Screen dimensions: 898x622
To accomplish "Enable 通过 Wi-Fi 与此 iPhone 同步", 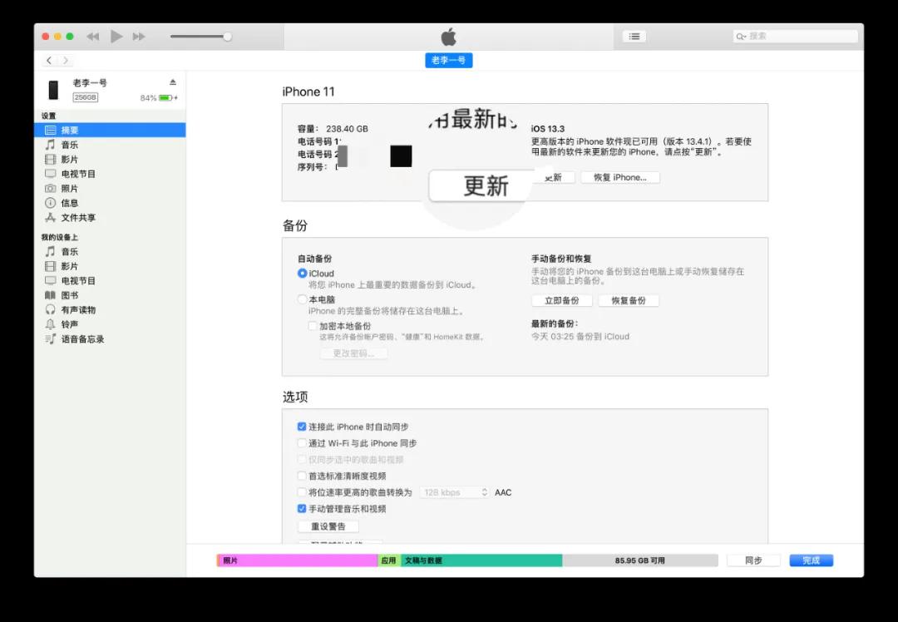I will click(302, 443).
